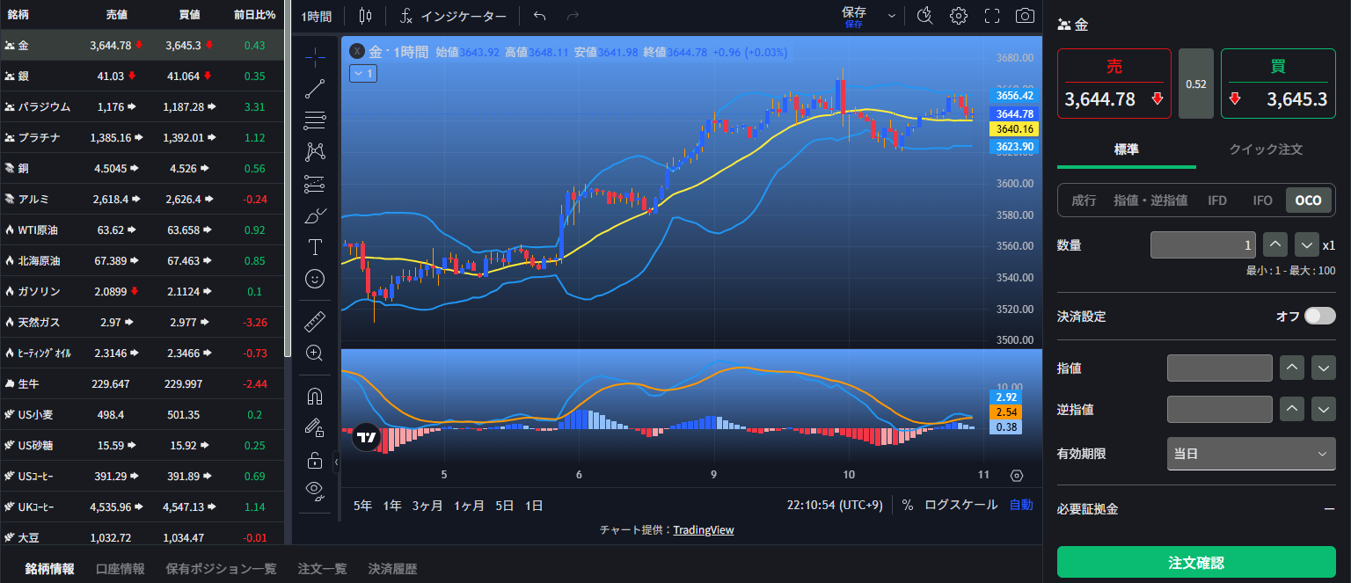Switch to the クイック注文 tab
Image resolution: width=1351 pixels, height=583 pixels.
click(x=1265, y=149)
